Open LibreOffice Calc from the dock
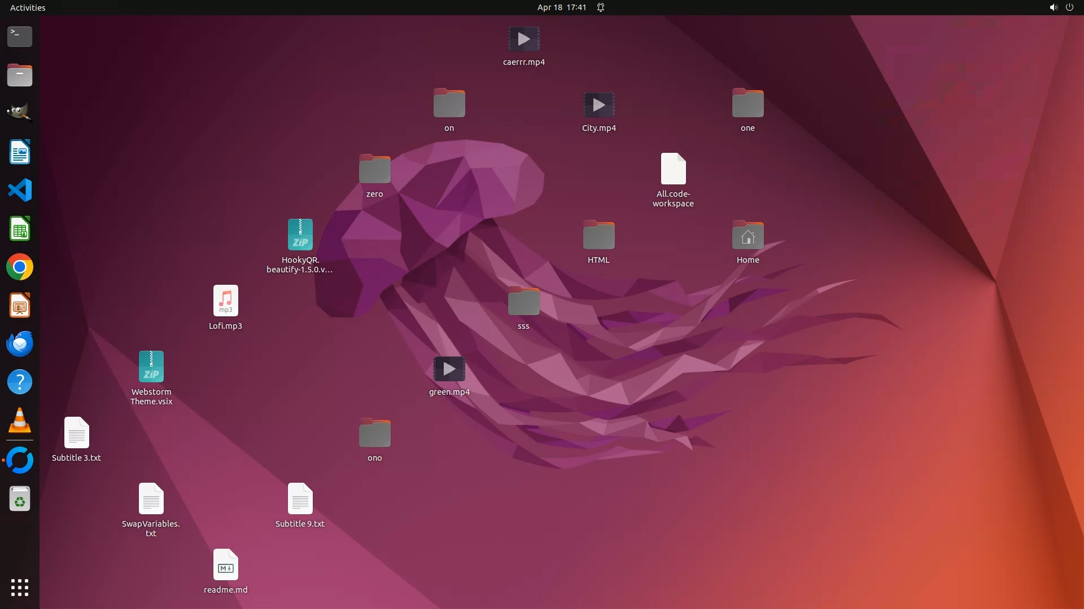The height and width of the screenshot is (609, 1084). coord(20,229)
